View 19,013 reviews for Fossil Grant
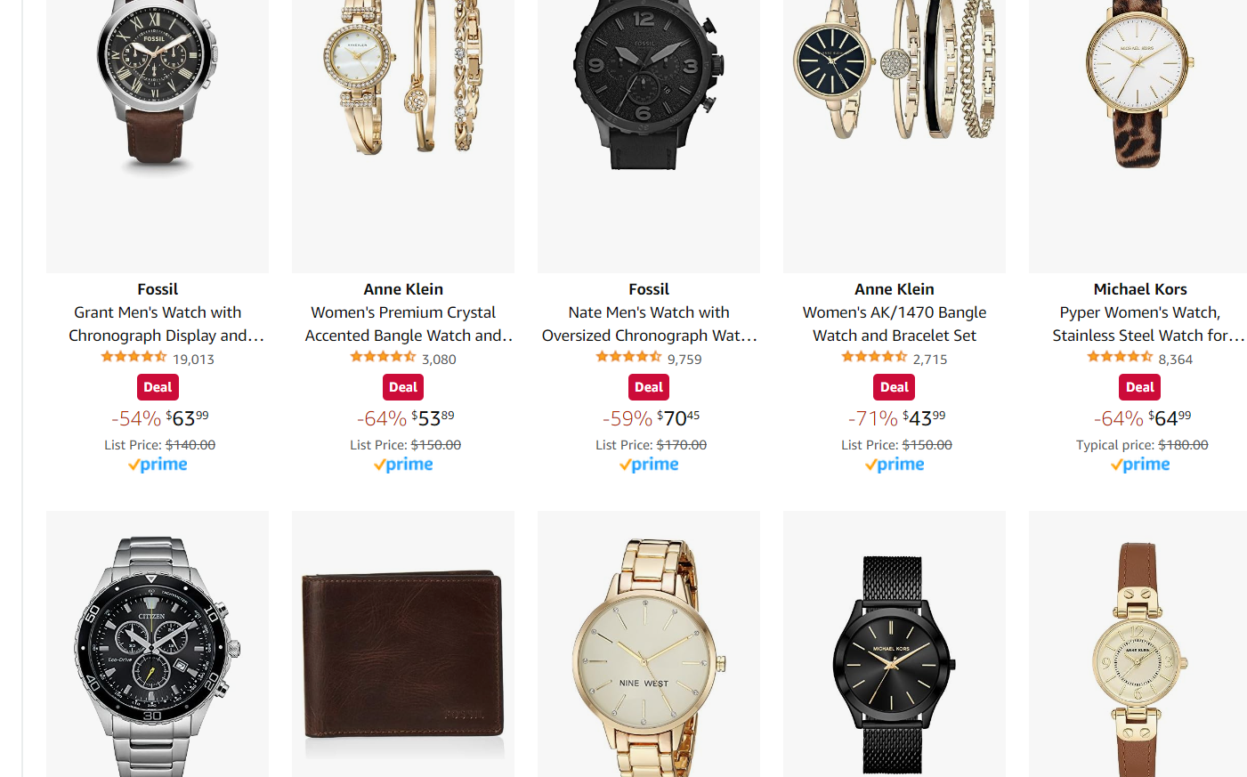 193,360
